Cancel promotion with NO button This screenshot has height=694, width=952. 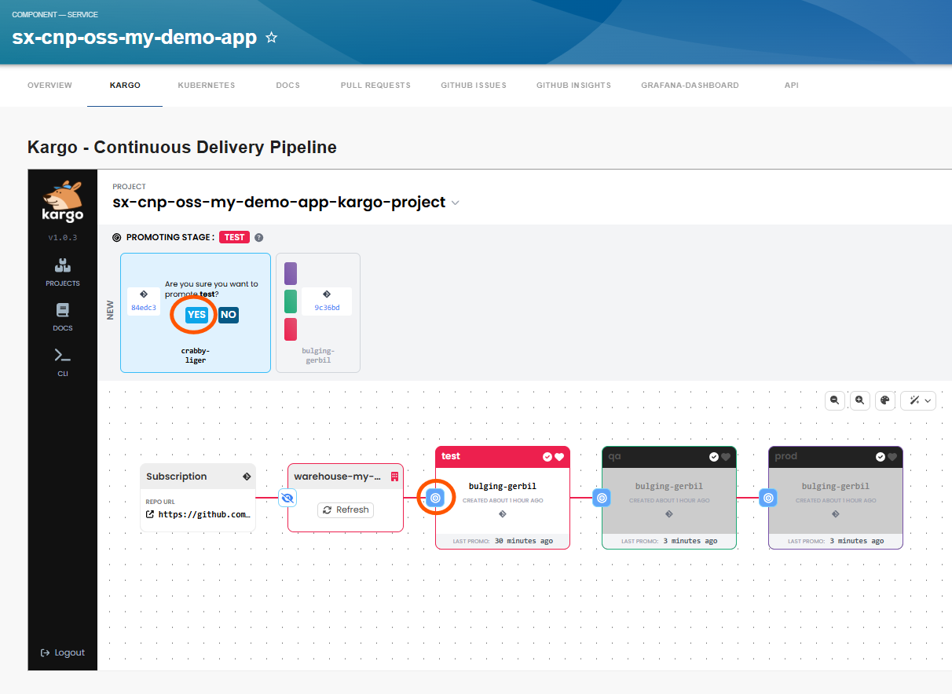pos(228,315)
